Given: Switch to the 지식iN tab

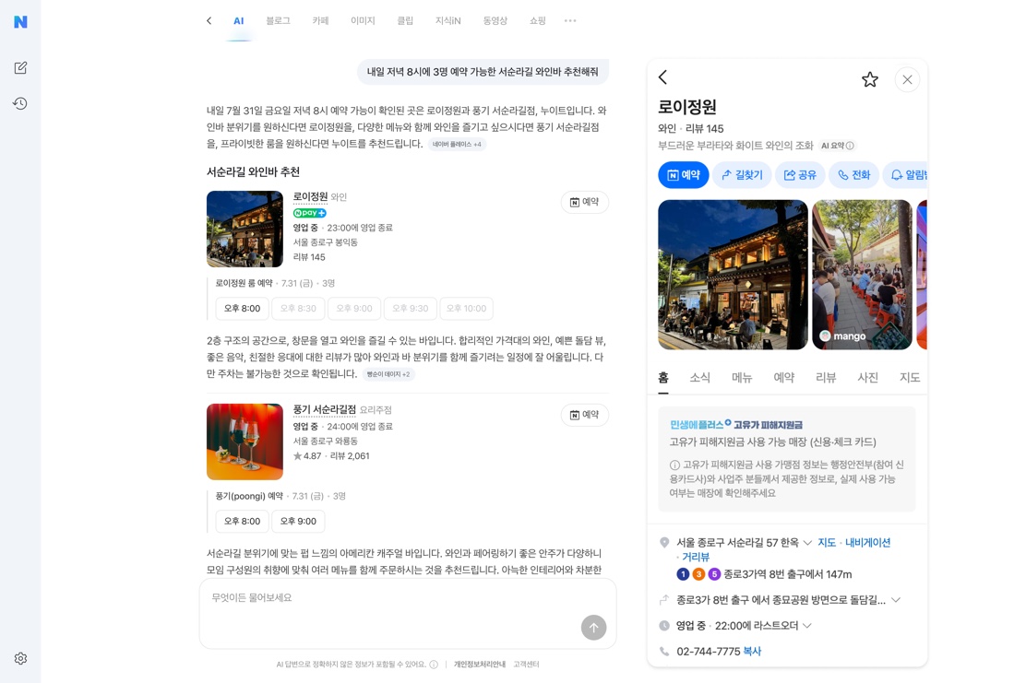Looking at the screenshot, I should point(448,21).
